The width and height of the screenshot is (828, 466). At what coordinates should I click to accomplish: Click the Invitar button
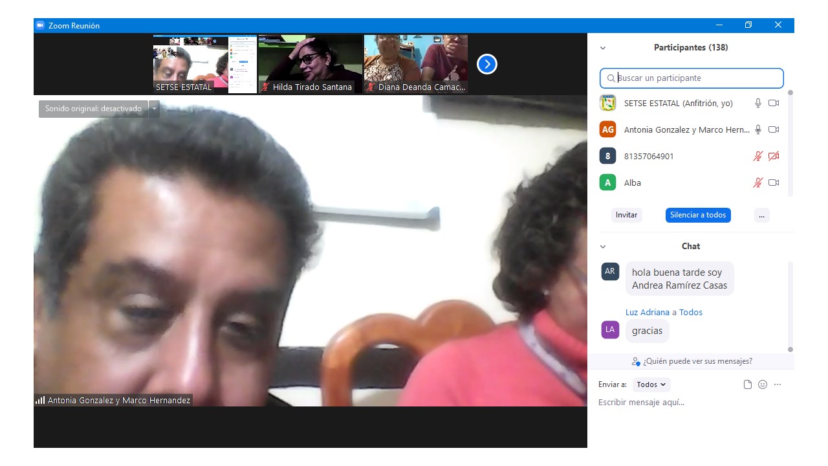626,215
